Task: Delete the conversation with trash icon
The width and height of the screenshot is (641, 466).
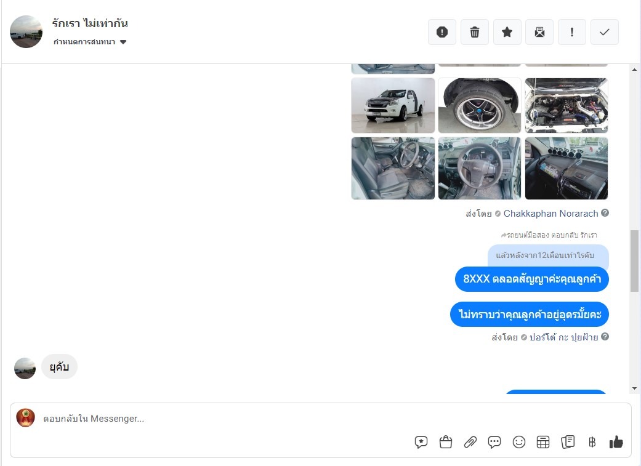Action: (x=475, y=32)
